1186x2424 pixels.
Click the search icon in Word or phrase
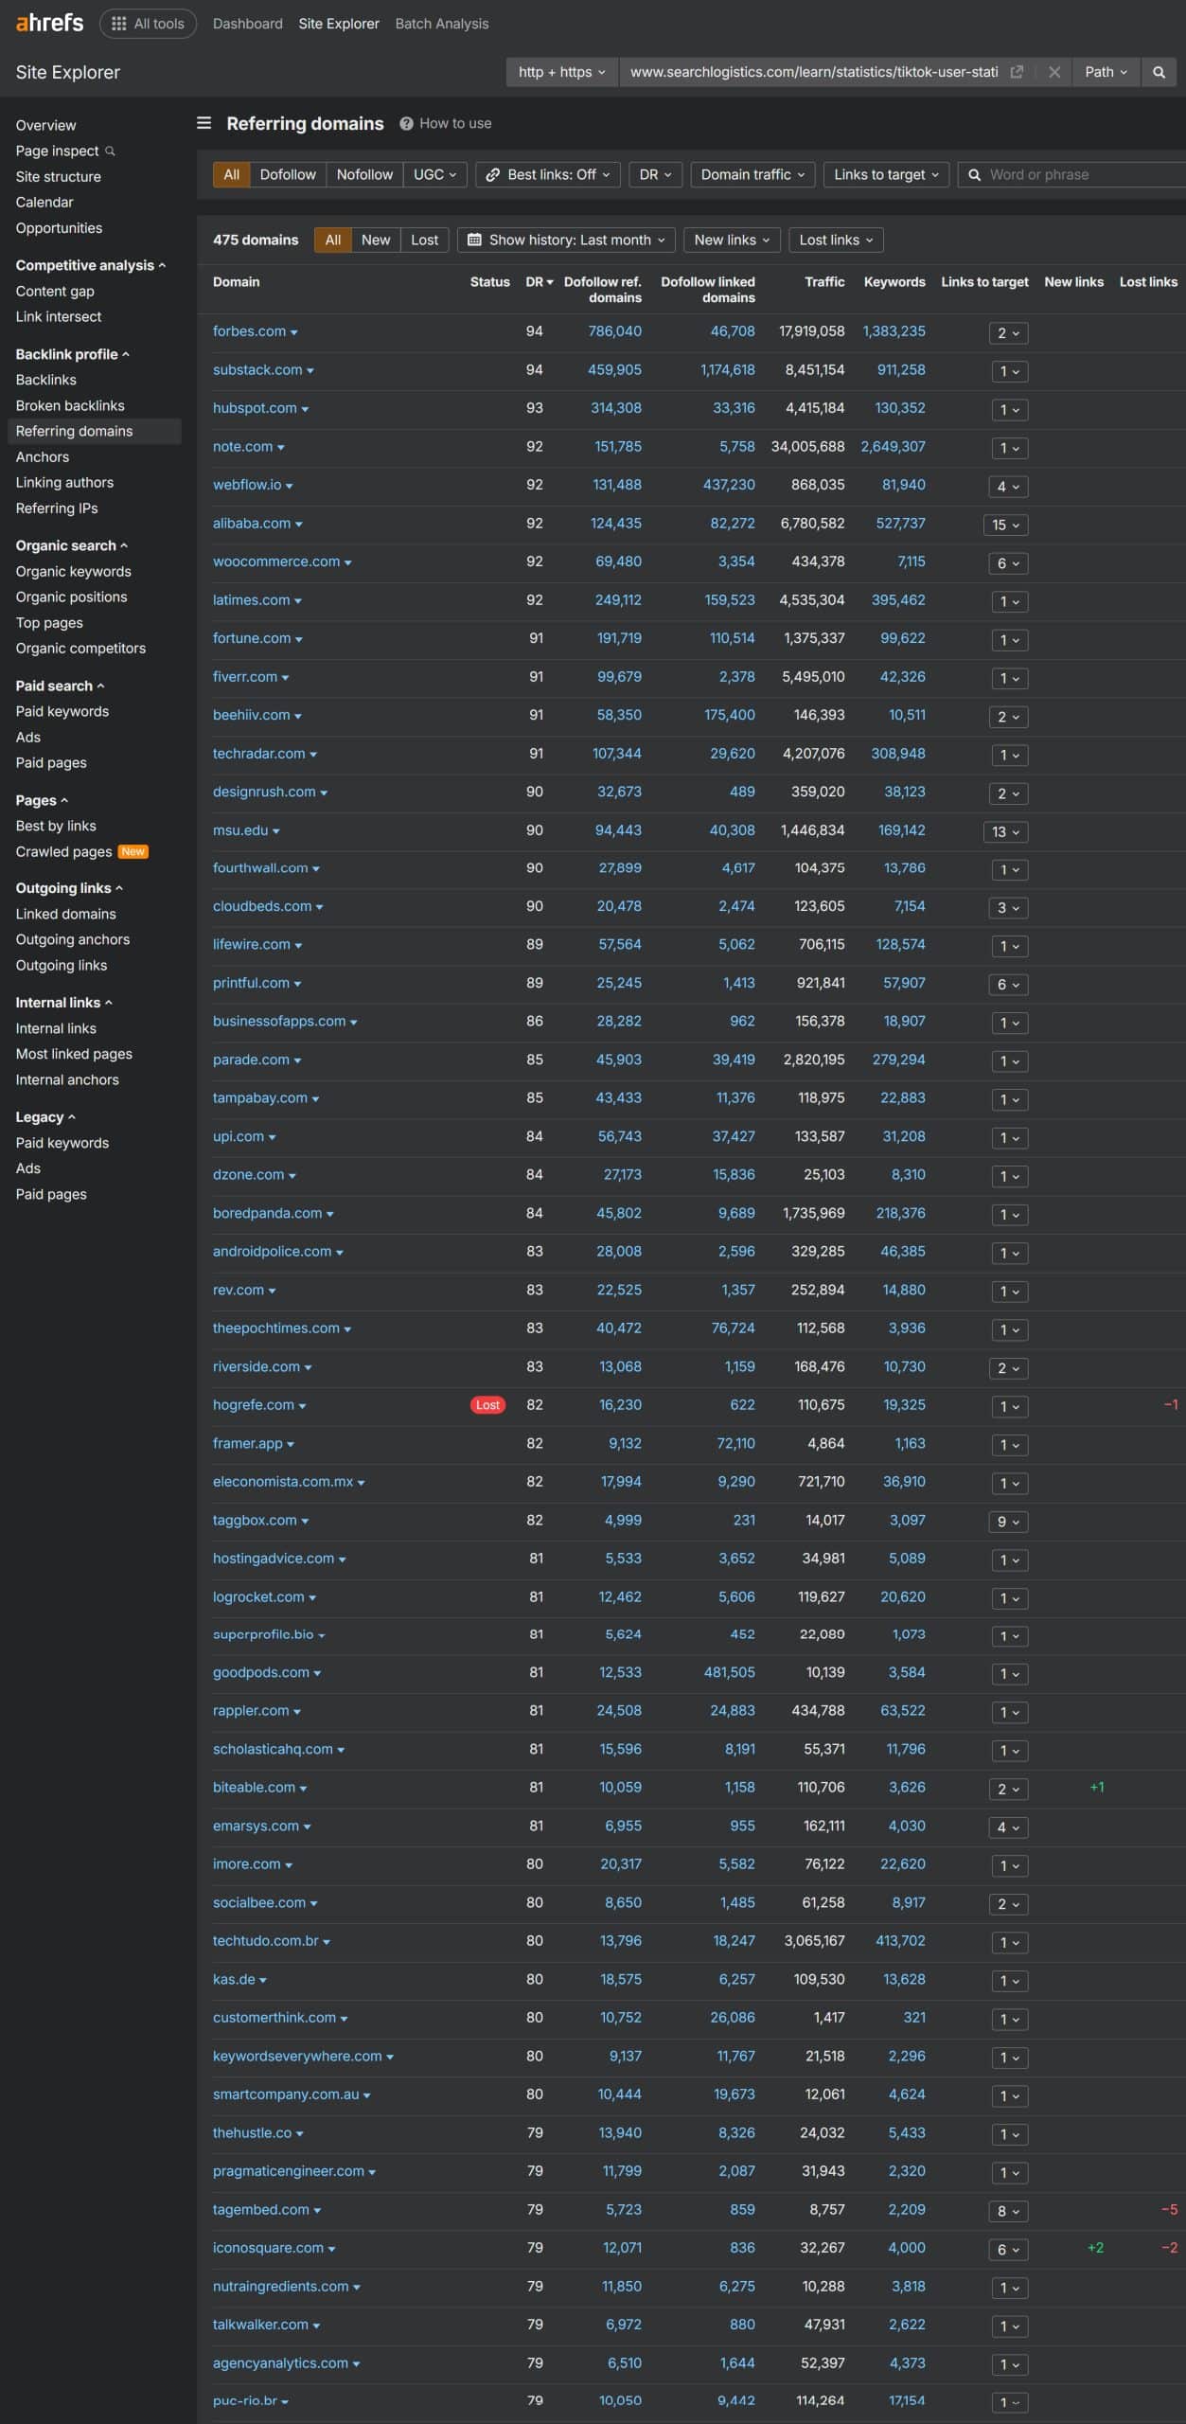[974, 174]
